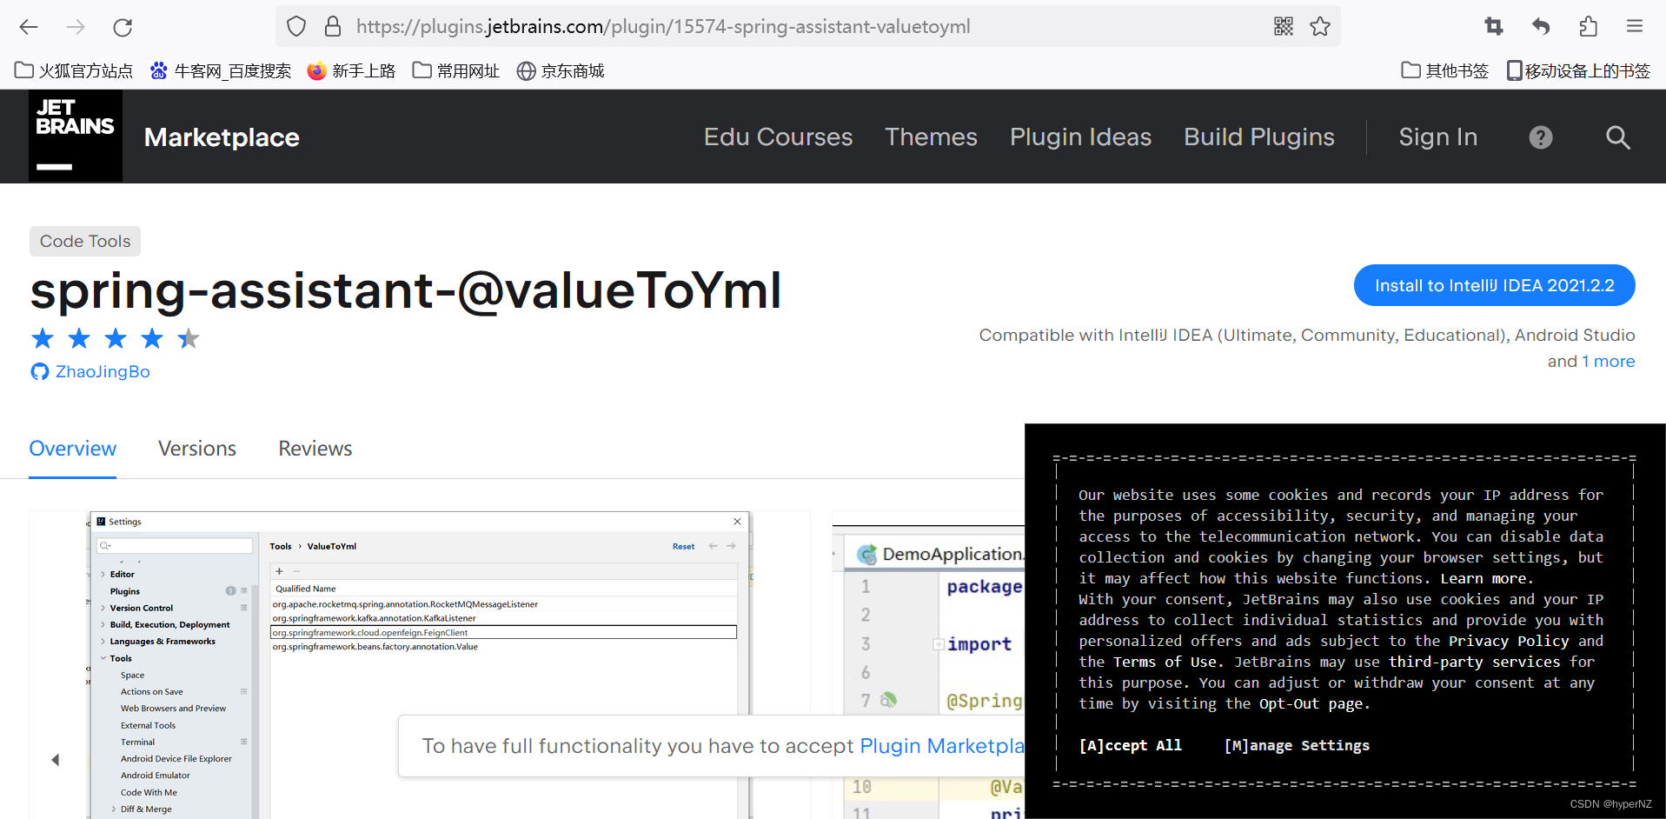
Task: Click the Marketplace search magnifier
Action: [1617, 137]
